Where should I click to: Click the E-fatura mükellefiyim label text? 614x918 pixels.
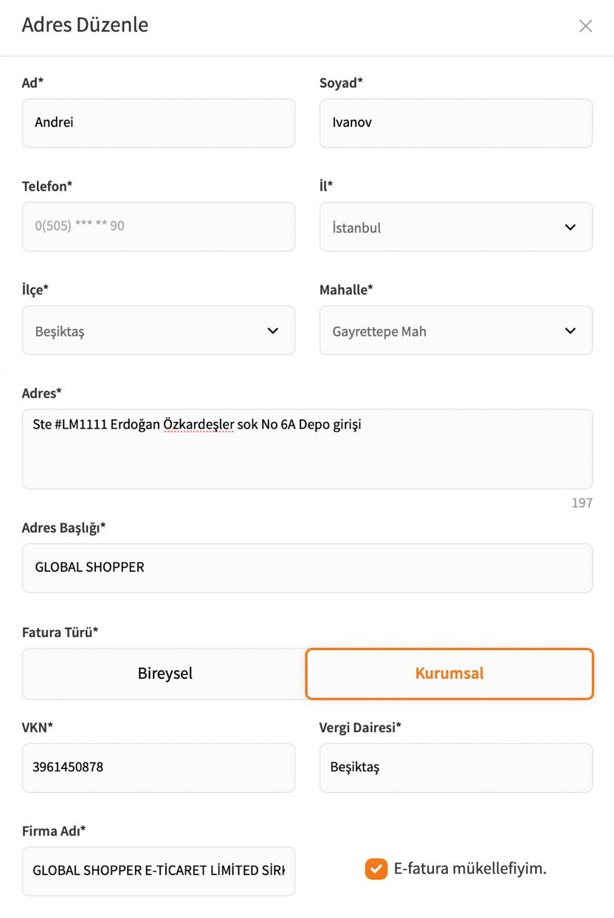click(470, 869)
